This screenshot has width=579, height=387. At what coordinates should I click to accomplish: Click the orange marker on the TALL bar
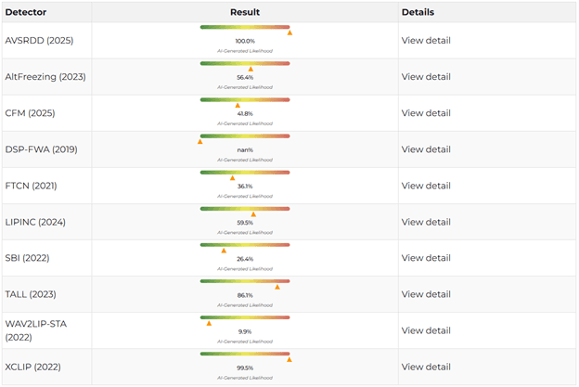277,287
